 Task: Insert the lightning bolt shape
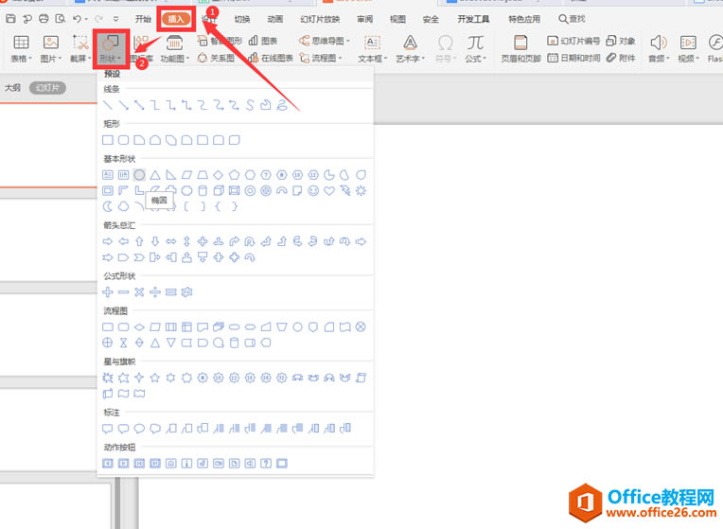click(344, 190)
